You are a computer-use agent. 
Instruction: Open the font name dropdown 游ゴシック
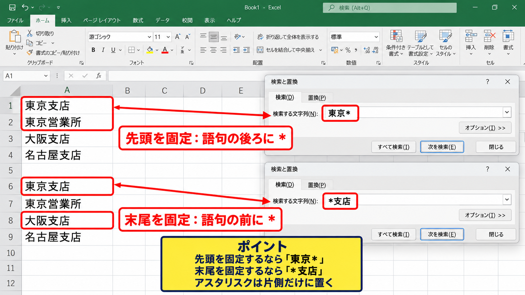click(149, 37)
